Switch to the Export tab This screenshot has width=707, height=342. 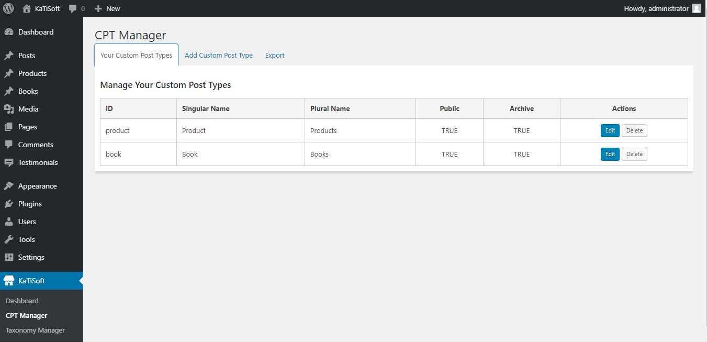click(x=275, y=55)
